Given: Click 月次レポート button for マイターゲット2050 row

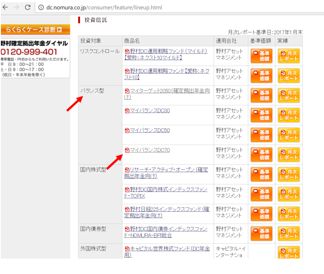Looking at the screenshot, I should (289, 96).
